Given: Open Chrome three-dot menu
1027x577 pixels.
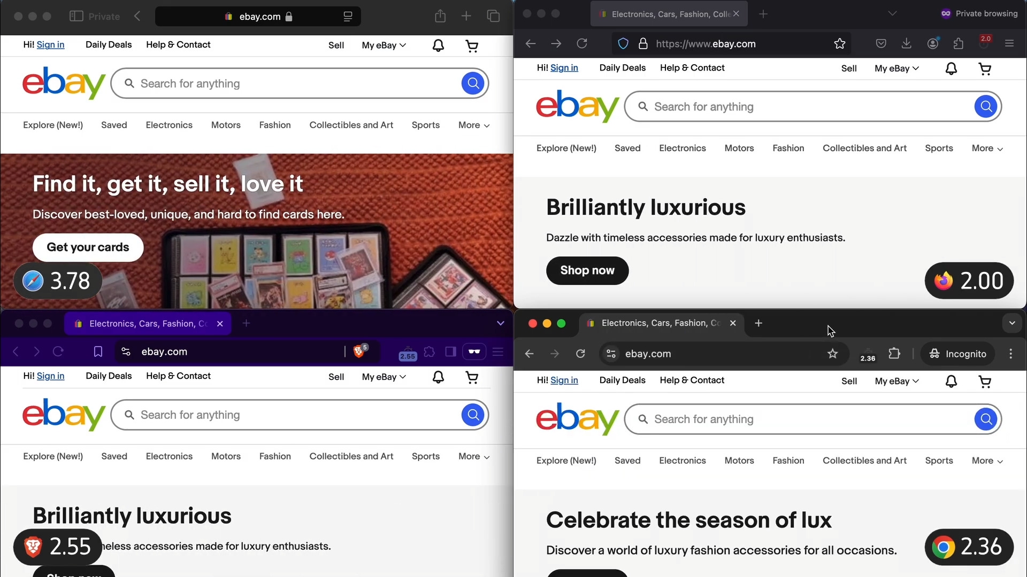Looking at the screenshot, I should pos(1010,353).
